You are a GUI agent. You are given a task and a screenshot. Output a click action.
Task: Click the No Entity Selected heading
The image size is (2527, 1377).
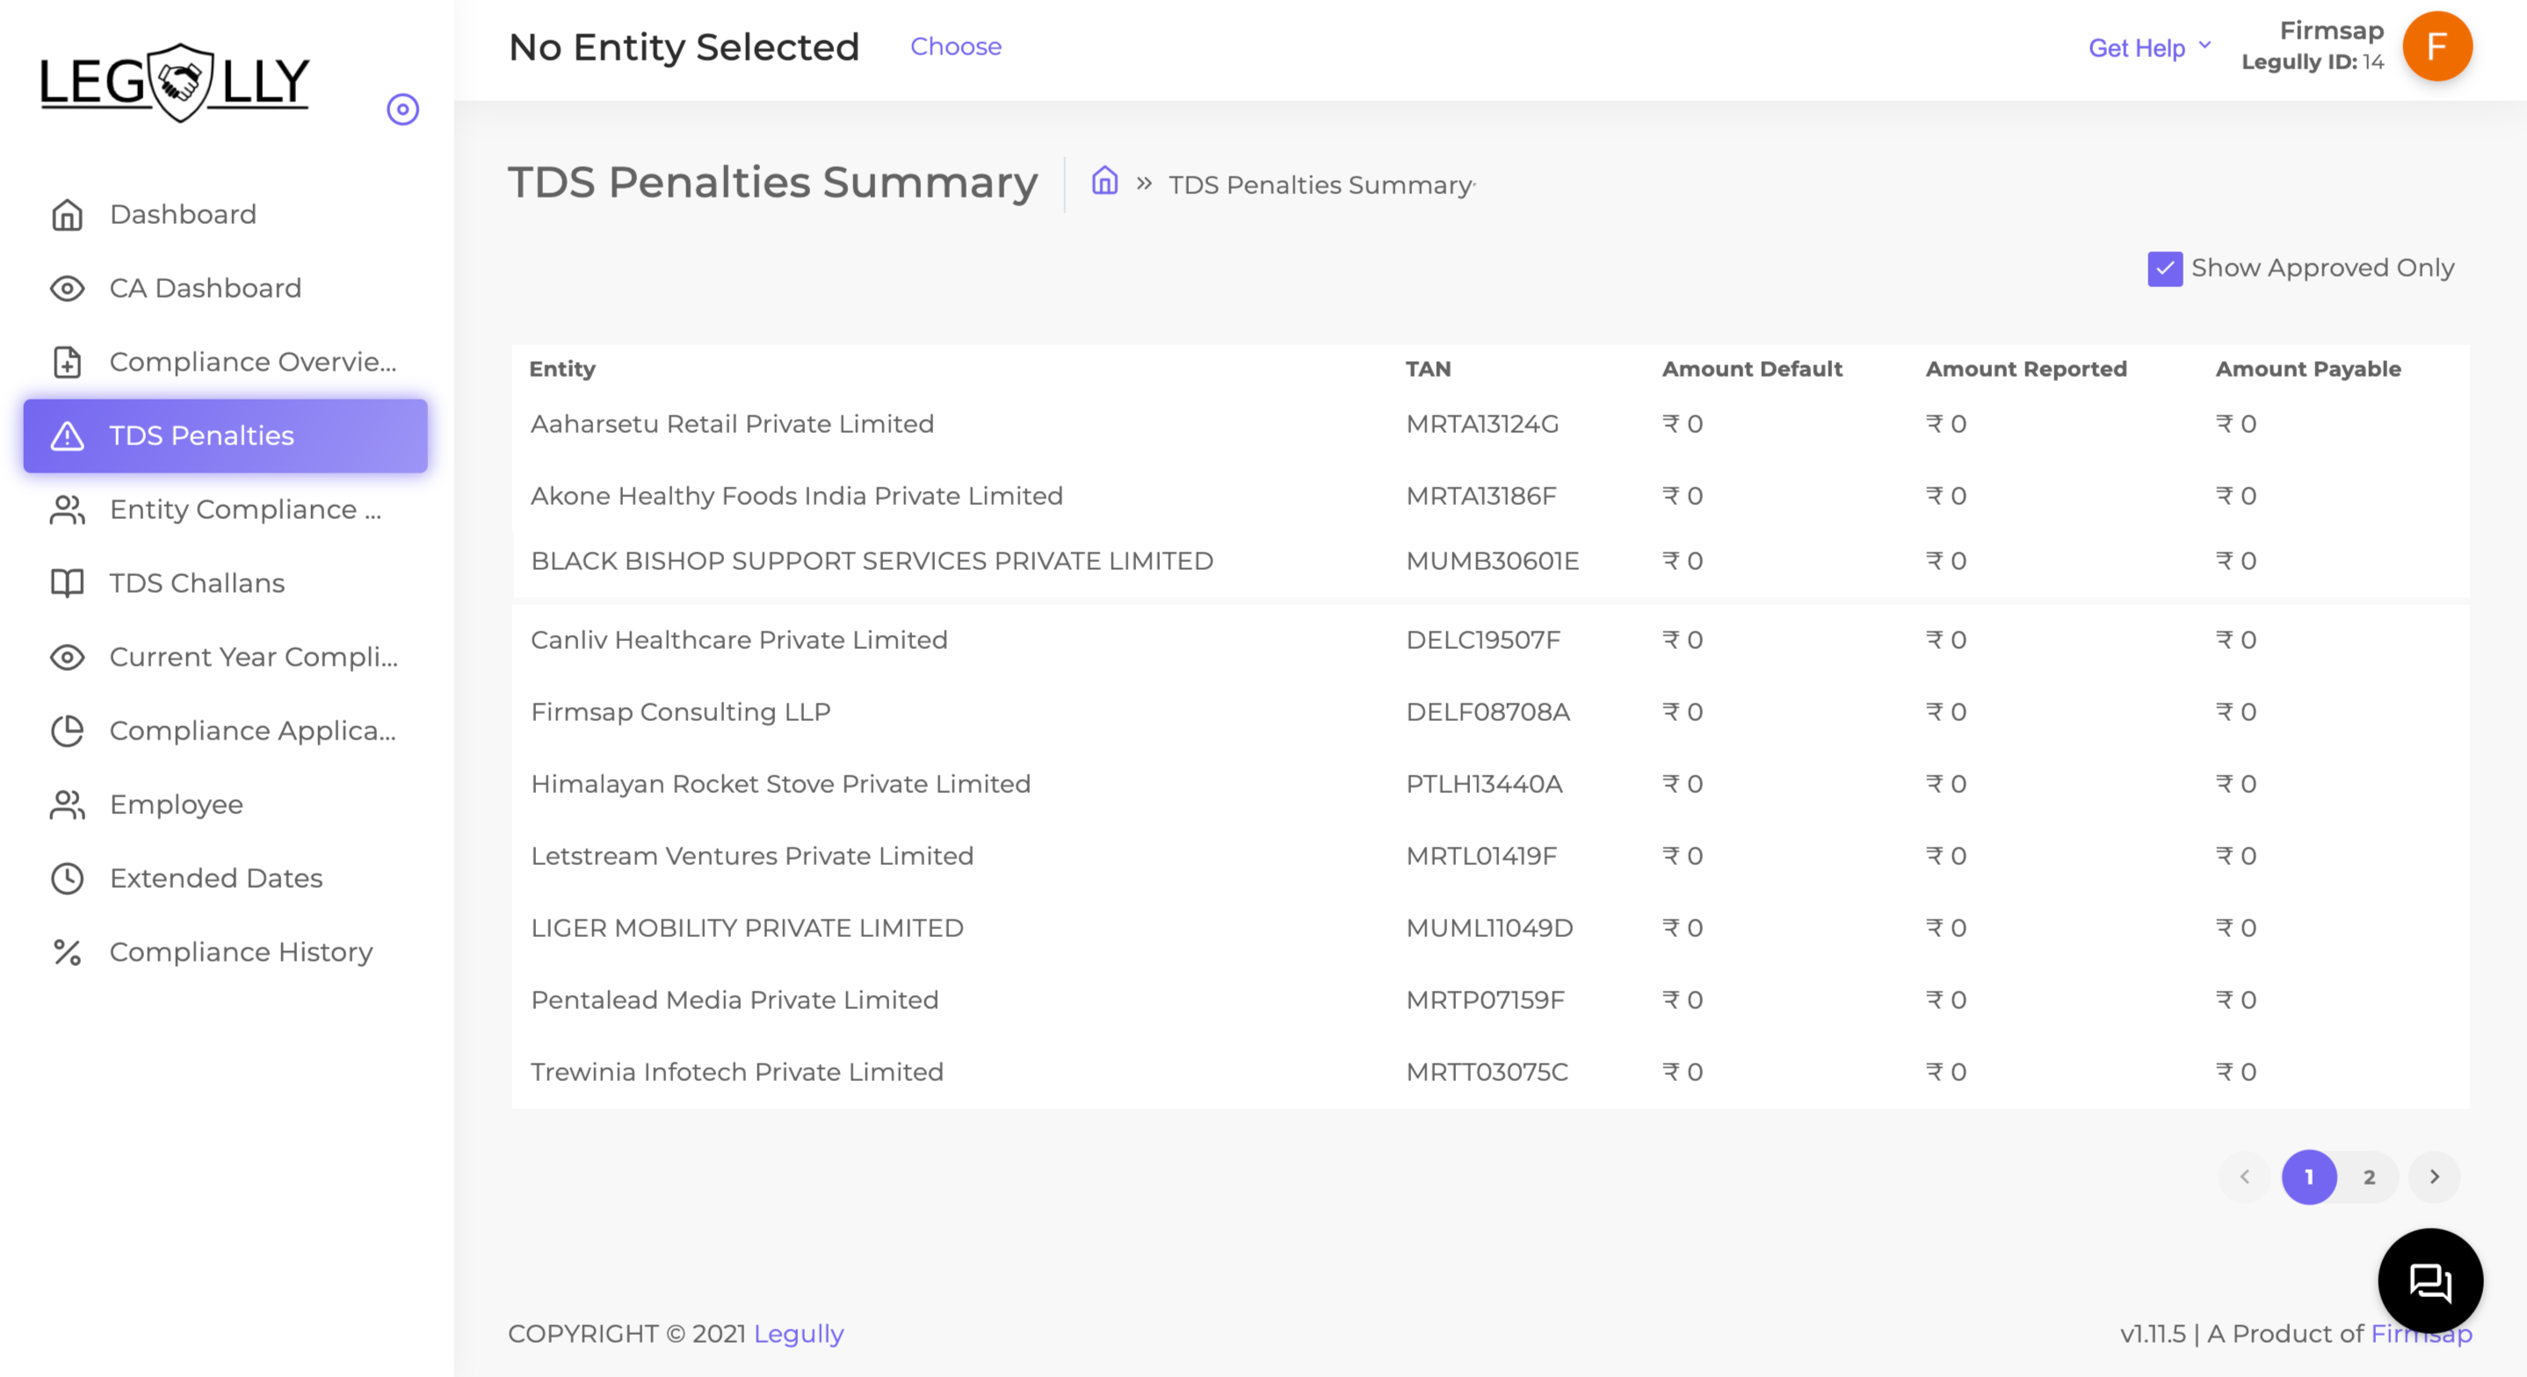coord(684,47)
